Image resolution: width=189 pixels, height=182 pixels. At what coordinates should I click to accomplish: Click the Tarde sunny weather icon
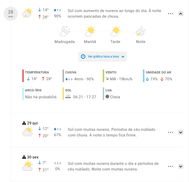point(115,31)
